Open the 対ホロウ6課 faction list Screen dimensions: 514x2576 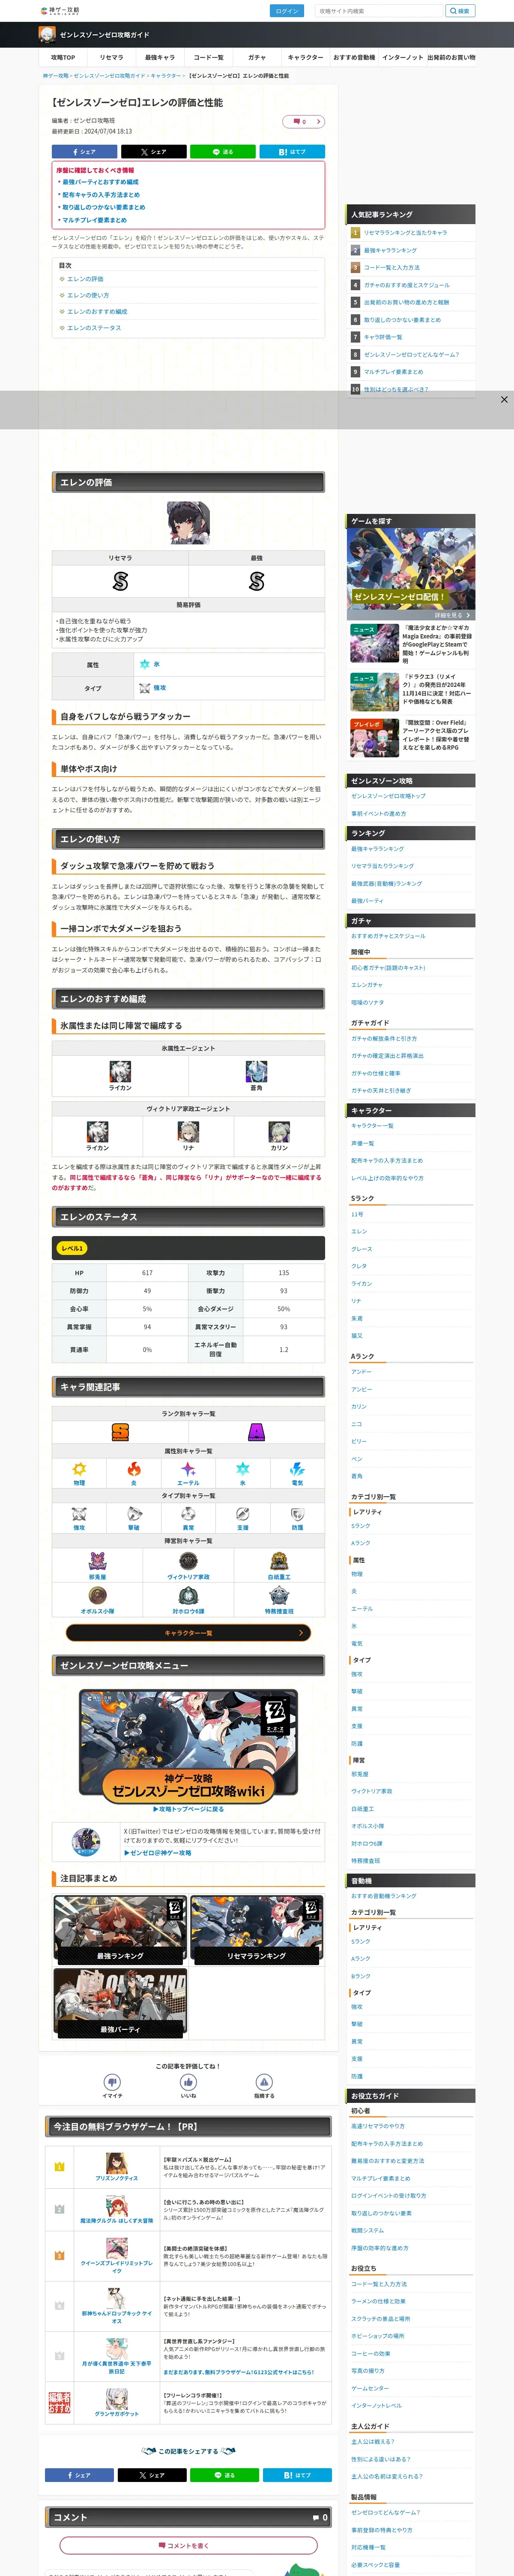(188, 1600)
